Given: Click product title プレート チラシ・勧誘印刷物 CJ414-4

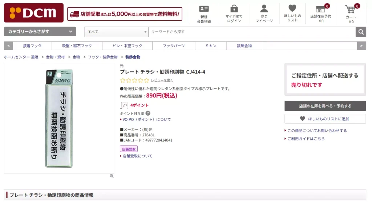Looking at the screenshot, I should coord(162,72).
